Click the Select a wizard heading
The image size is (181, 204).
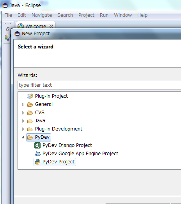tap(35, 47)
